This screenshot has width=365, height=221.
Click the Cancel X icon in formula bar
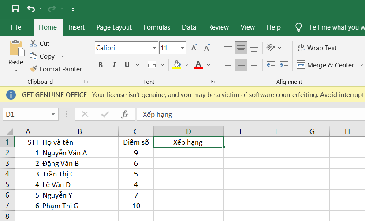(85, 114)
